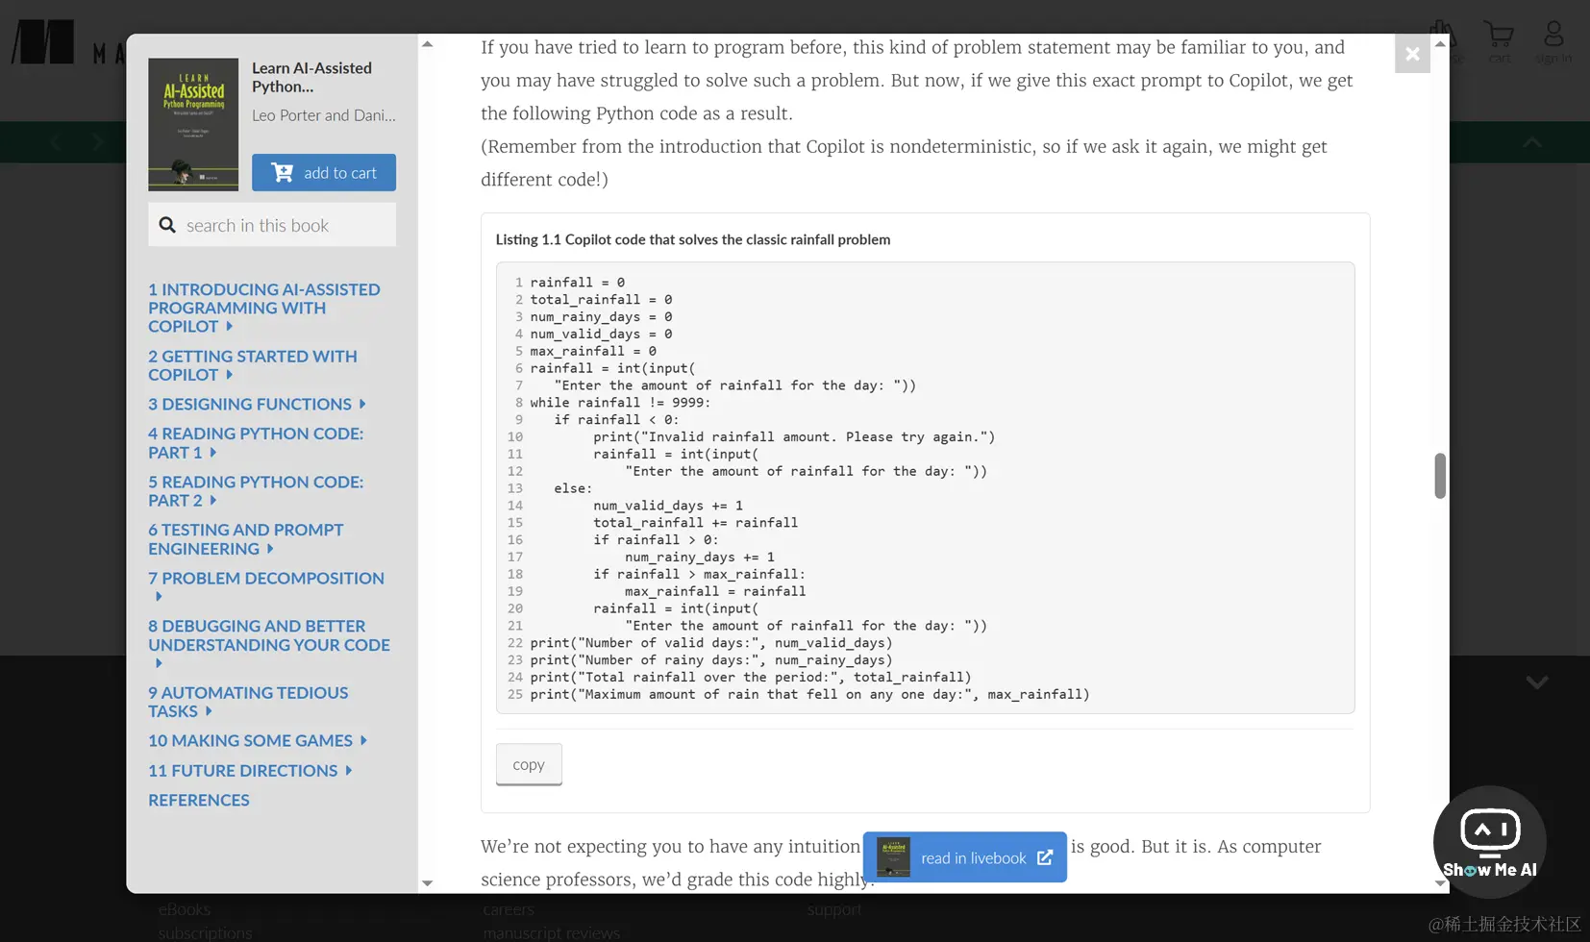Click the left arrow in green bar

coord(56,142)
